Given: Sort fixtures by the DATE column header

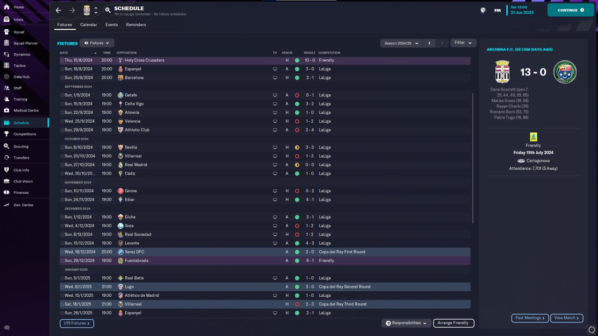Looking at the screenshot, I should (x=64, y=53).
